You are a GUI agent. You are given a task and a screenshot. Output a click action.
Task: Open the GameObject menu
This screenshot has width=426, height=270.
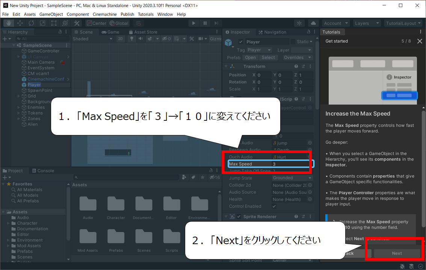click(x=51, y=14)
